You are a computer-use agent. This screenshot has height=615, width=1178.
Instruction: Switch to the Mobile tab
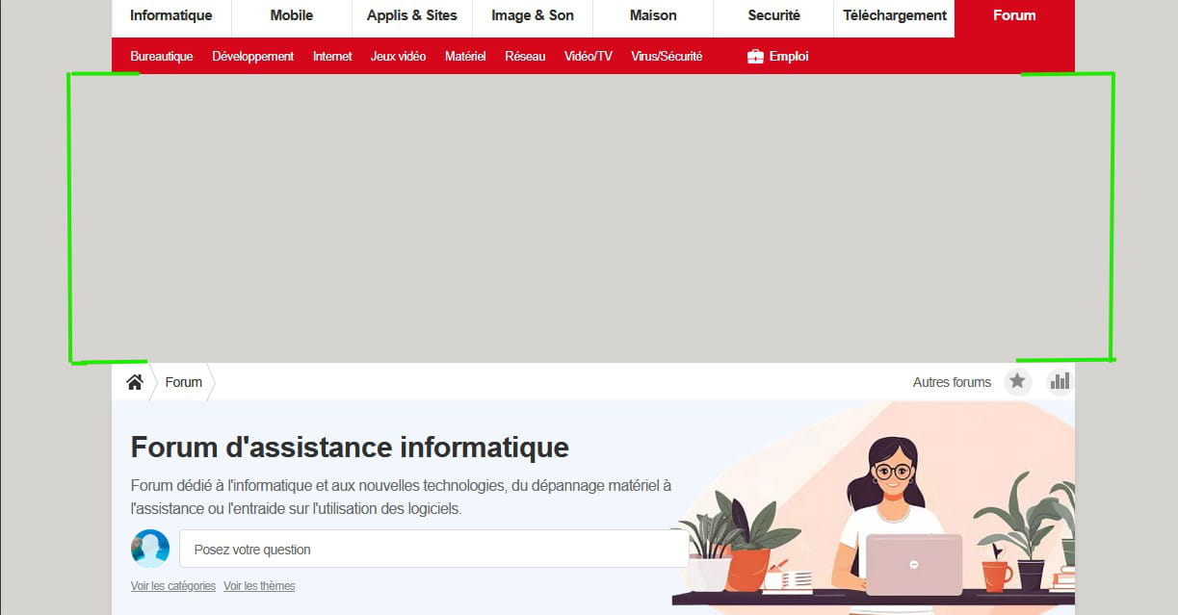point(292,15)
